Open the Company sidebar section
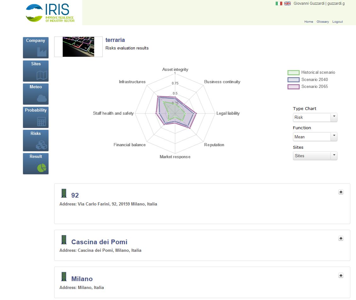Screen dimensions: 356x300 coord(36,48)
